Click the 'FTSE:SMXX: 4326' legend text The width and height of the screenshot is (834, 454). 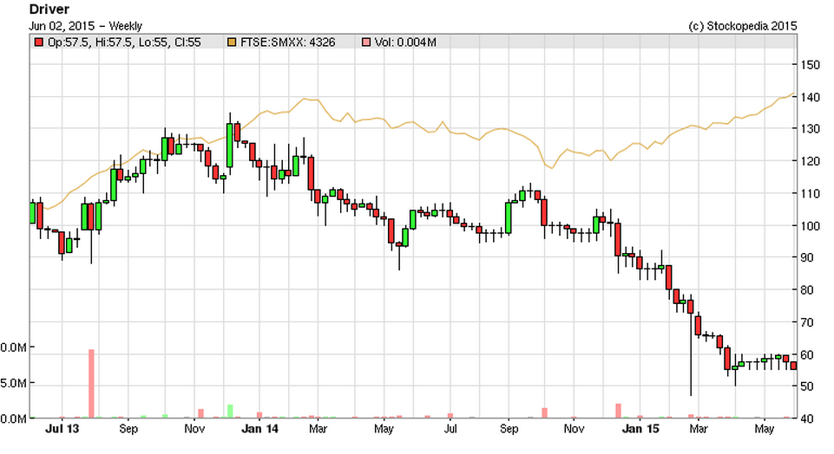click(x=288, y=42)
